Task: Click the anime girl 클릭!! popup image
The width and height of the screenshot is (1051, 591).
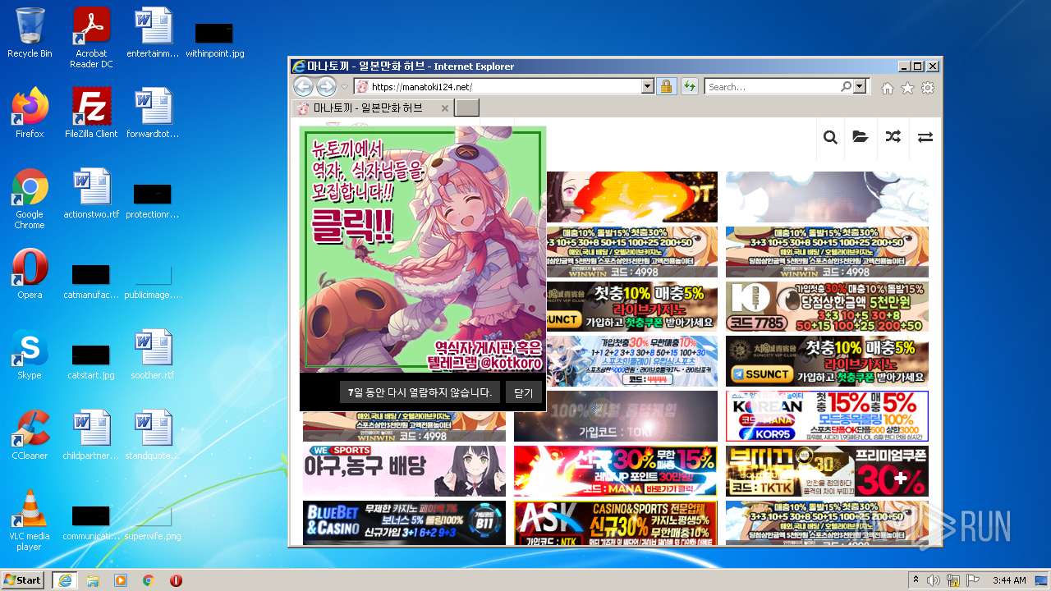Action: (423, 250)
